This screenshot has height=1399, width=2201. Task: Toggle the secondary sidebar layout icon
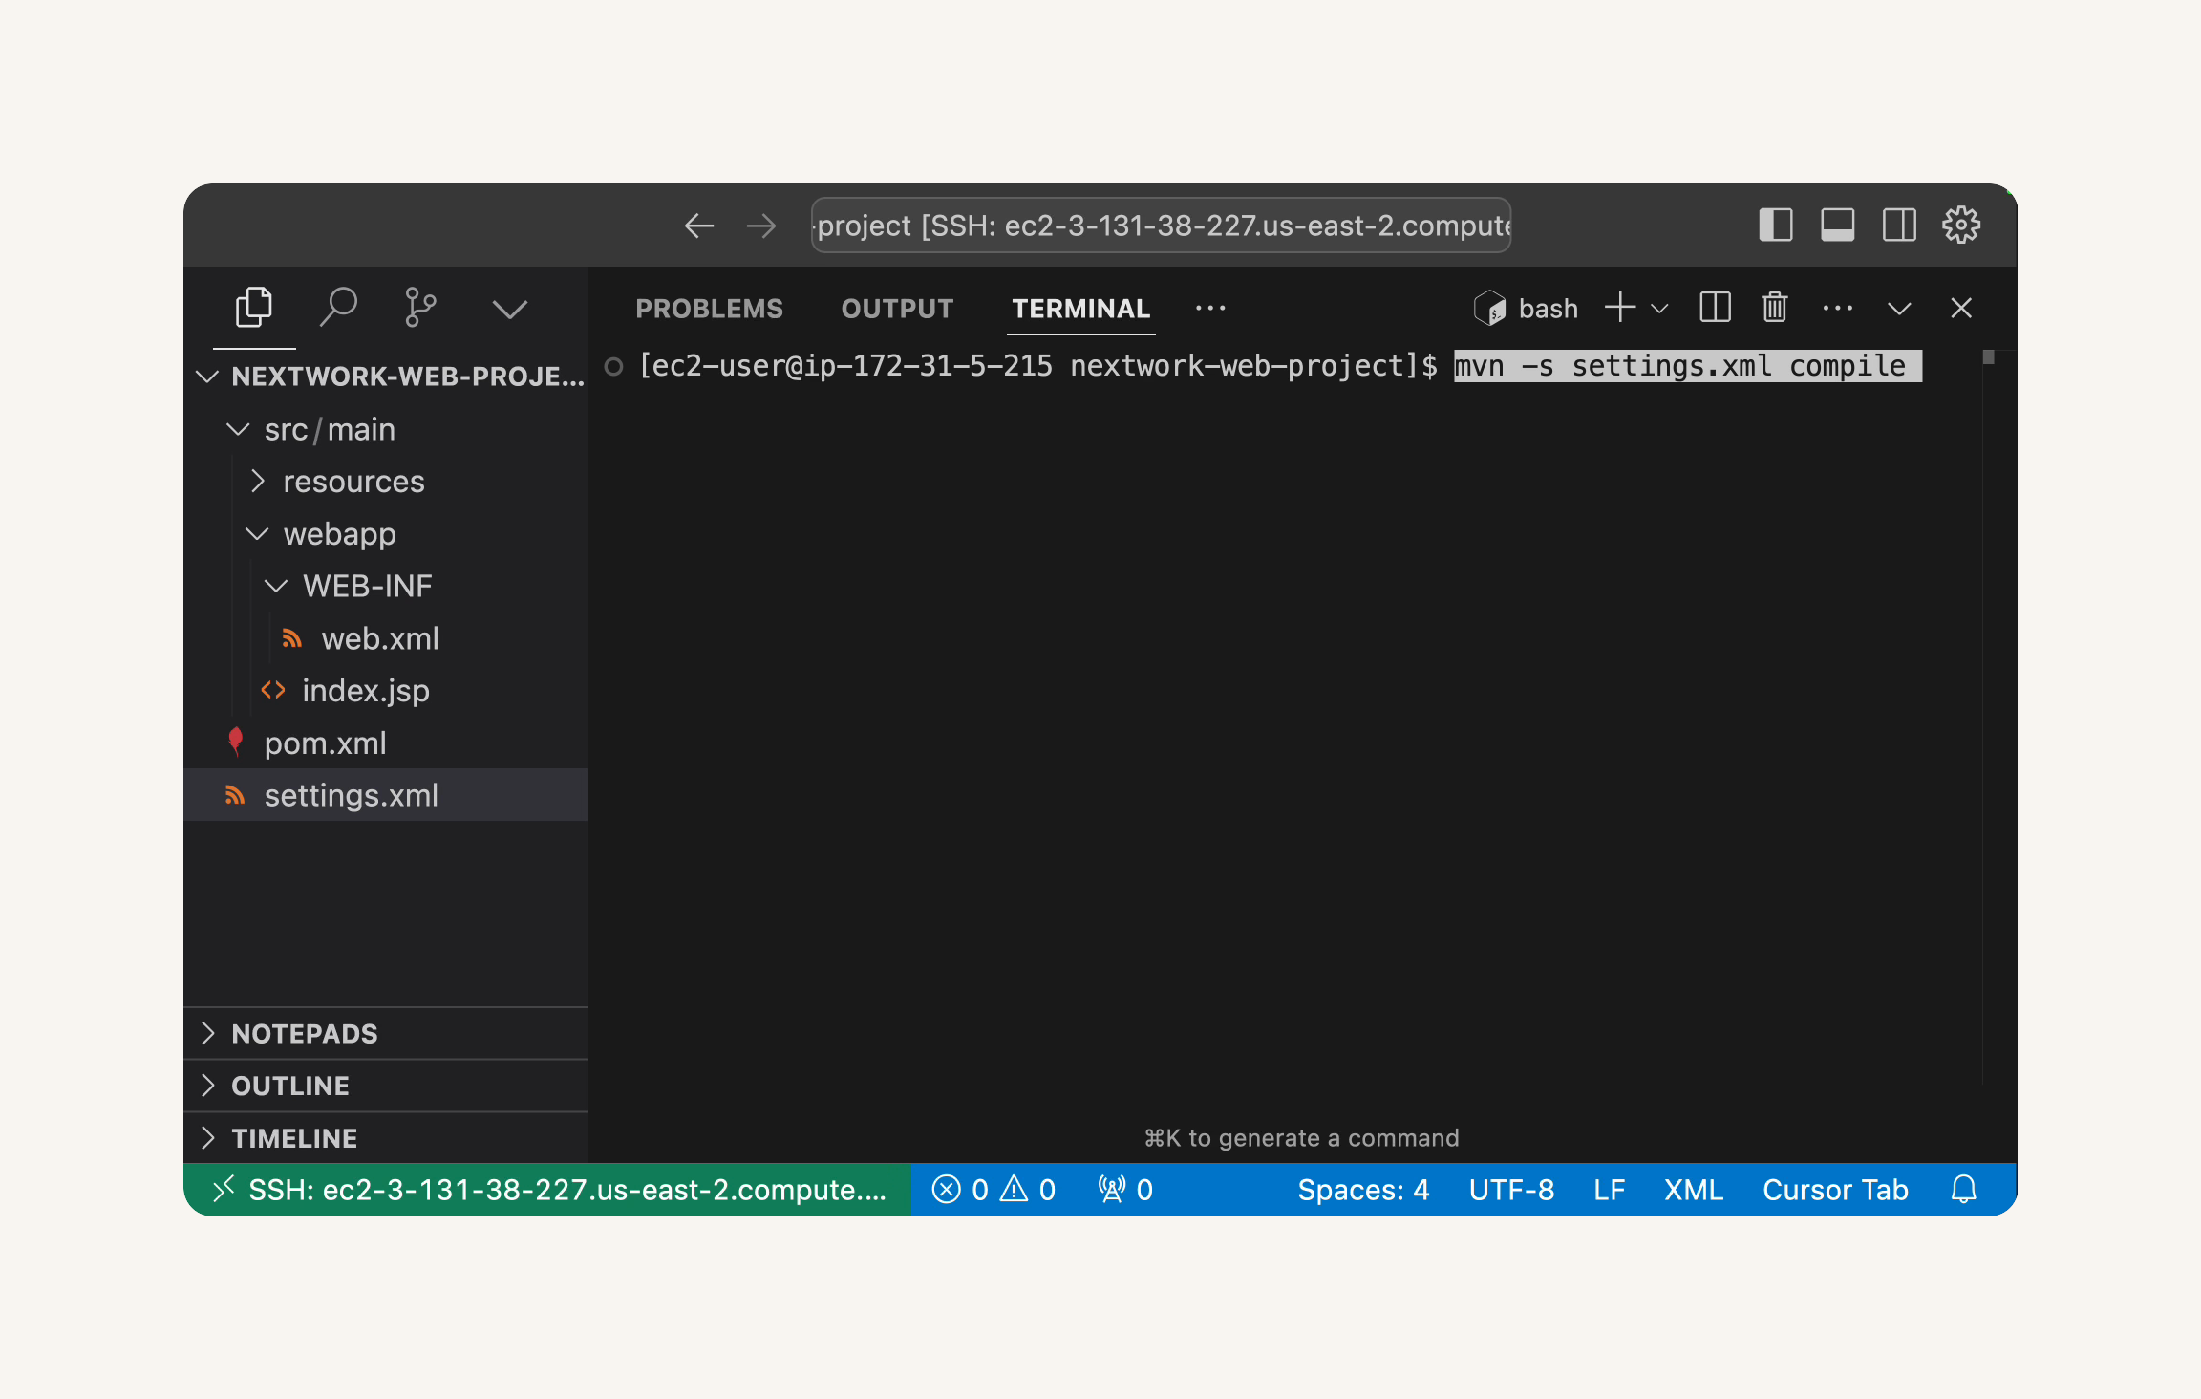pos(1899,226)
